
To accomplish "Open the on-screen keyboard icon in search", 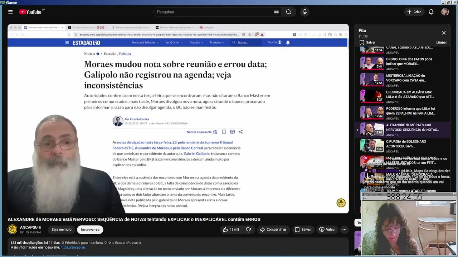I will pos(276,12).
